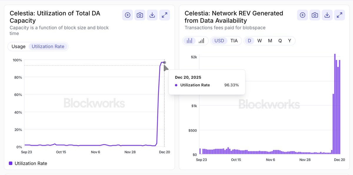The image size is (353, 175).
Task: Change interval to weekly (W)
Action: pos(259,41)
